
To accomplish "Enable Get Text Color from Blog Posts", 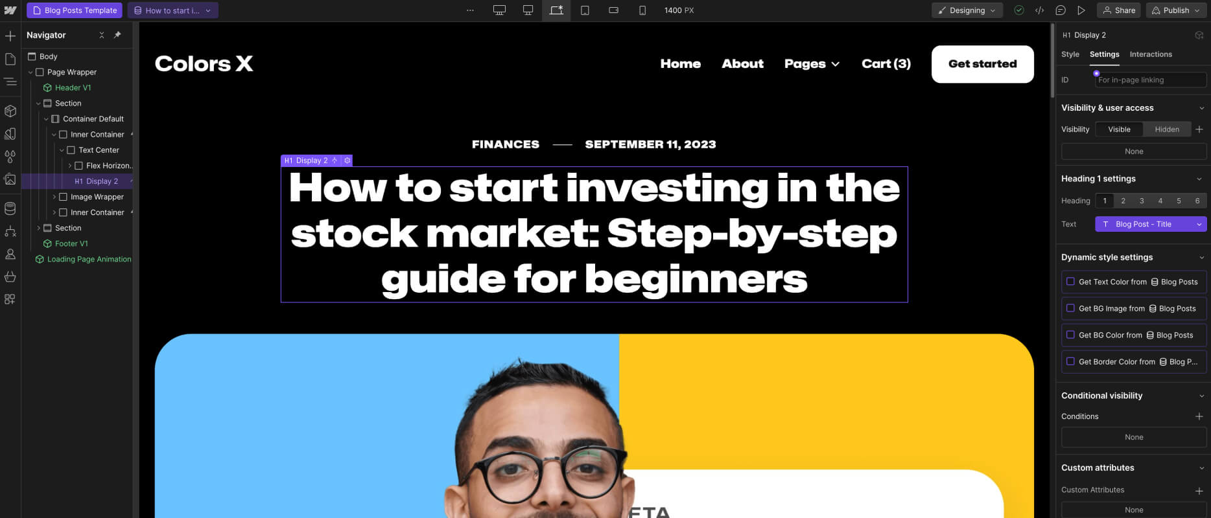I will [1070, 282].
